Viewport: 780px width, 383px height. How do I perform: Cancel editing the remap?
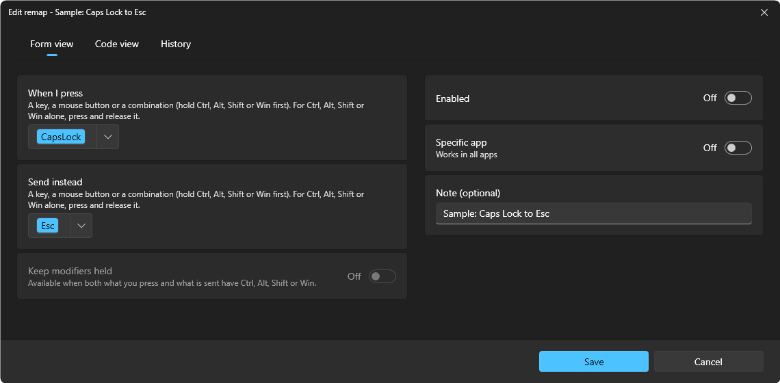tap(708, 362)
